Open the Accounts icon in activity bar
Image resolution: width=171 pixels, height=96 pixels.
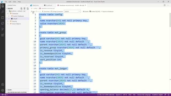coord(3,85)
